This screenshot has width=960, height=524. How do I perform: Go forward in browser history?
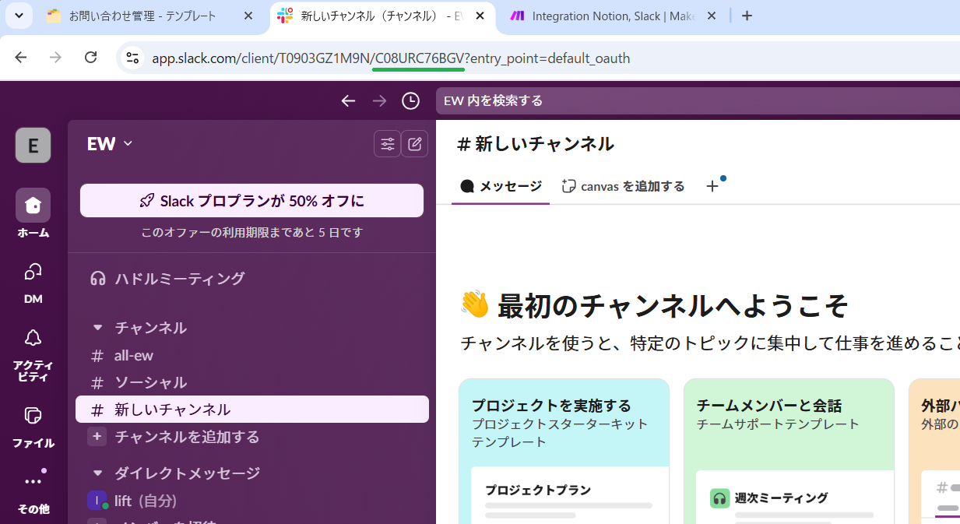(55, 58)
